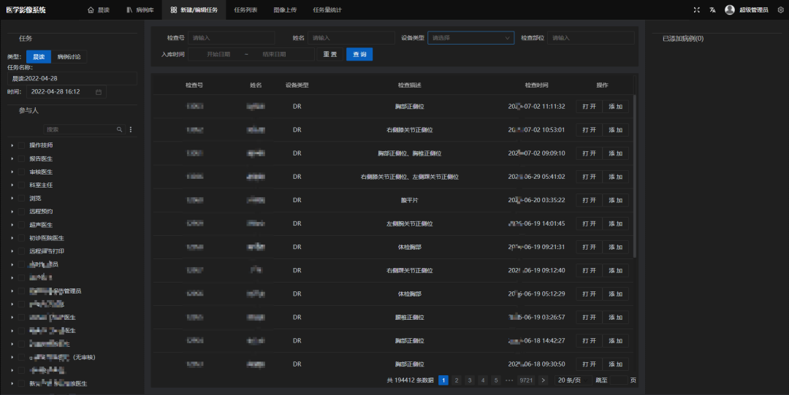Image resolution: width=789 pixels, height=395 pixels.
Task: Open the 任务量统计 tab
Action: click(x=327, y=10)
